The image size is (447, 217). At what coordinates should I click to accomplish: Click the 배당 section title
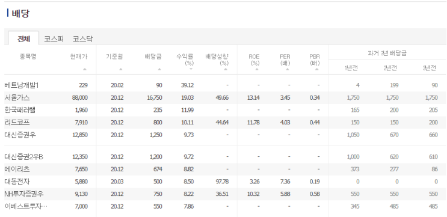pos(20,13)
